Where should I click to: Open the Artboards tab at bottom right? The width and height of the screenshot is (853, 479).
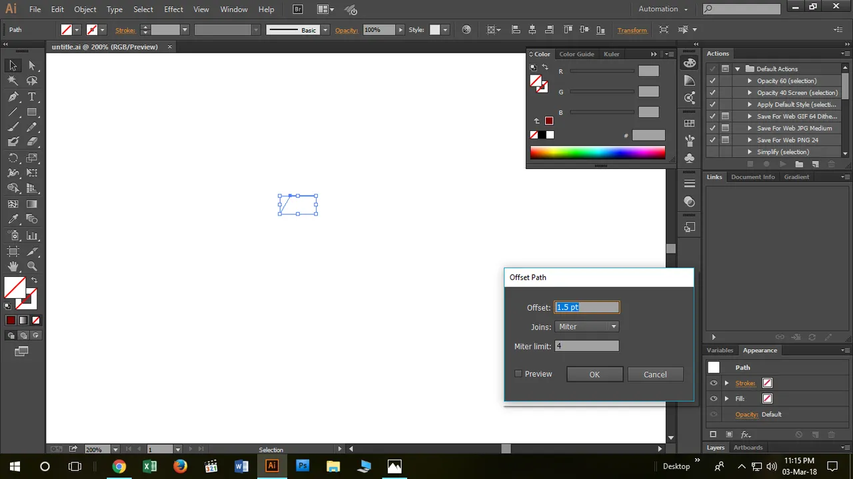coord(748,448)
